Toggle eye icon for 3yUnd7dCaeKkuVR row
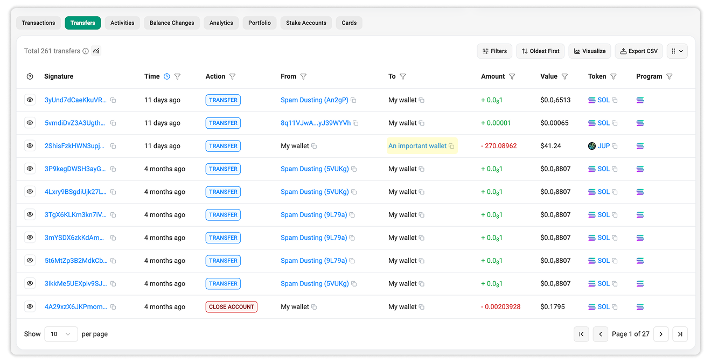Image resolution: width=711 pixels, height=363 pixels. coord(30,100)
